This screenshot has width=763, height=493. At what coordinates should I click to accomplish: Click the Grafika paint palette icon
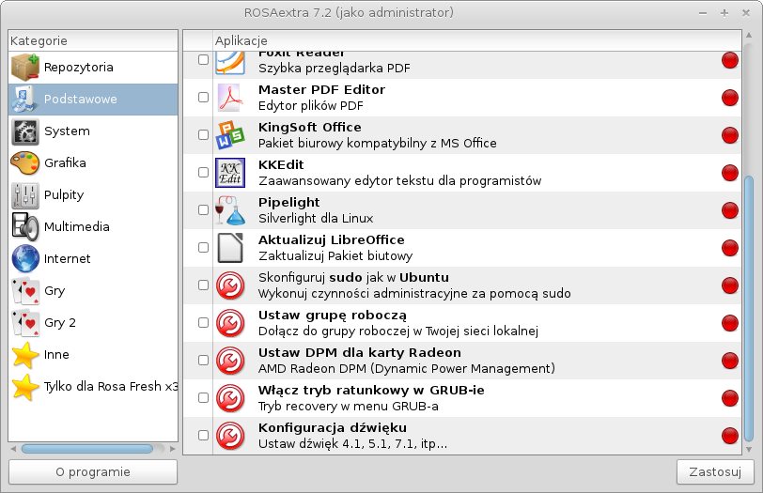[x=24, y=162]
